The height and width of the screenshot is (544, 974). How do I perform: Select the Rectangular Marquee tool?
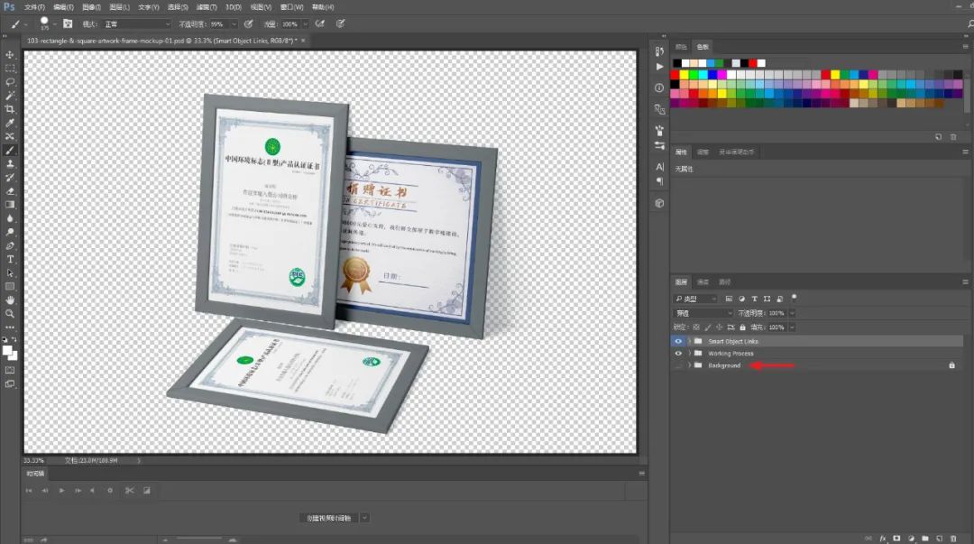10,69
